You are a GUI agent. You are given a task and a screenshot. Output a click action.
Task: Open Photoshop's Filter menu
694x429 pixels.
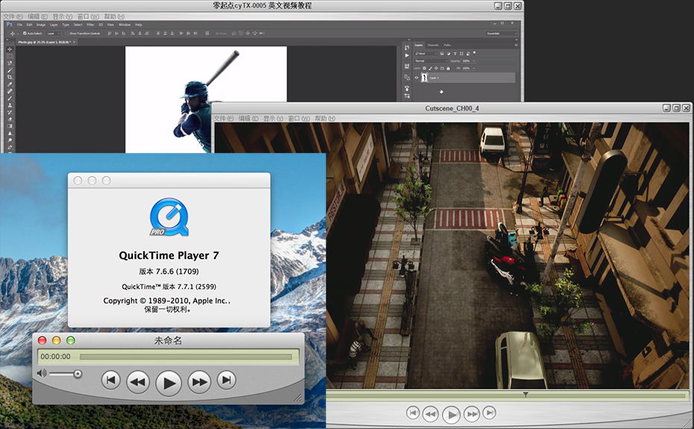pos(90,25)
